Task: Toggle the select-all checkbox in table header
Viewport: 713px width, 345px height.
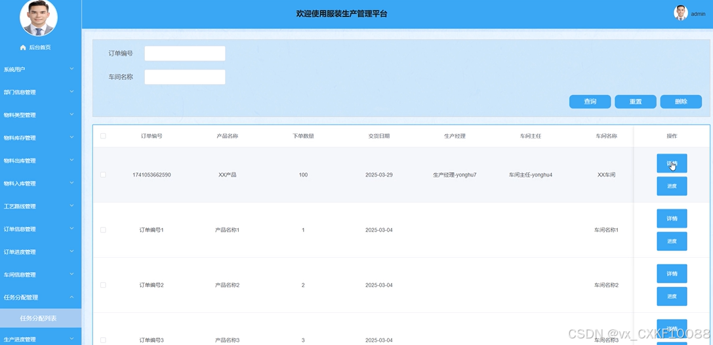Action: (x=103, y=136)
